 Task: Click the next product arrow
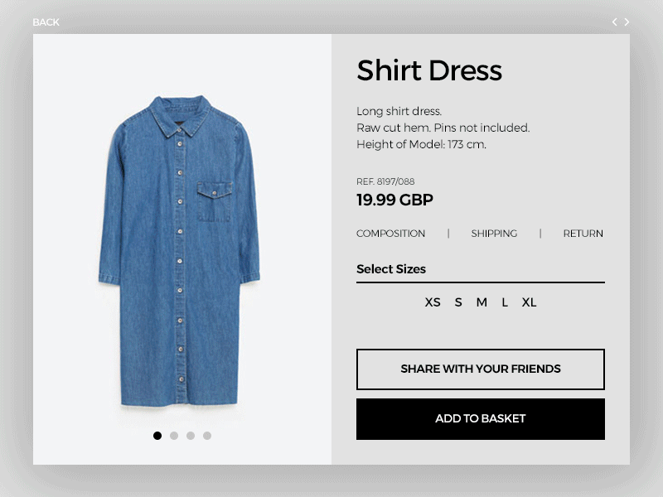click(627, 22)
